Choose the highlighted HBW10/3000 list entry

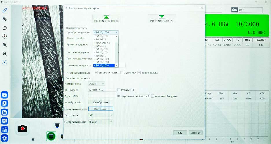(104, 65)
